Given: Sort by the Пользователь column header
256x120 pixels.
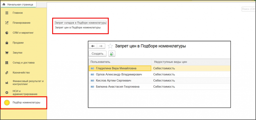Looking at the screenshot, I should (120, 62).
